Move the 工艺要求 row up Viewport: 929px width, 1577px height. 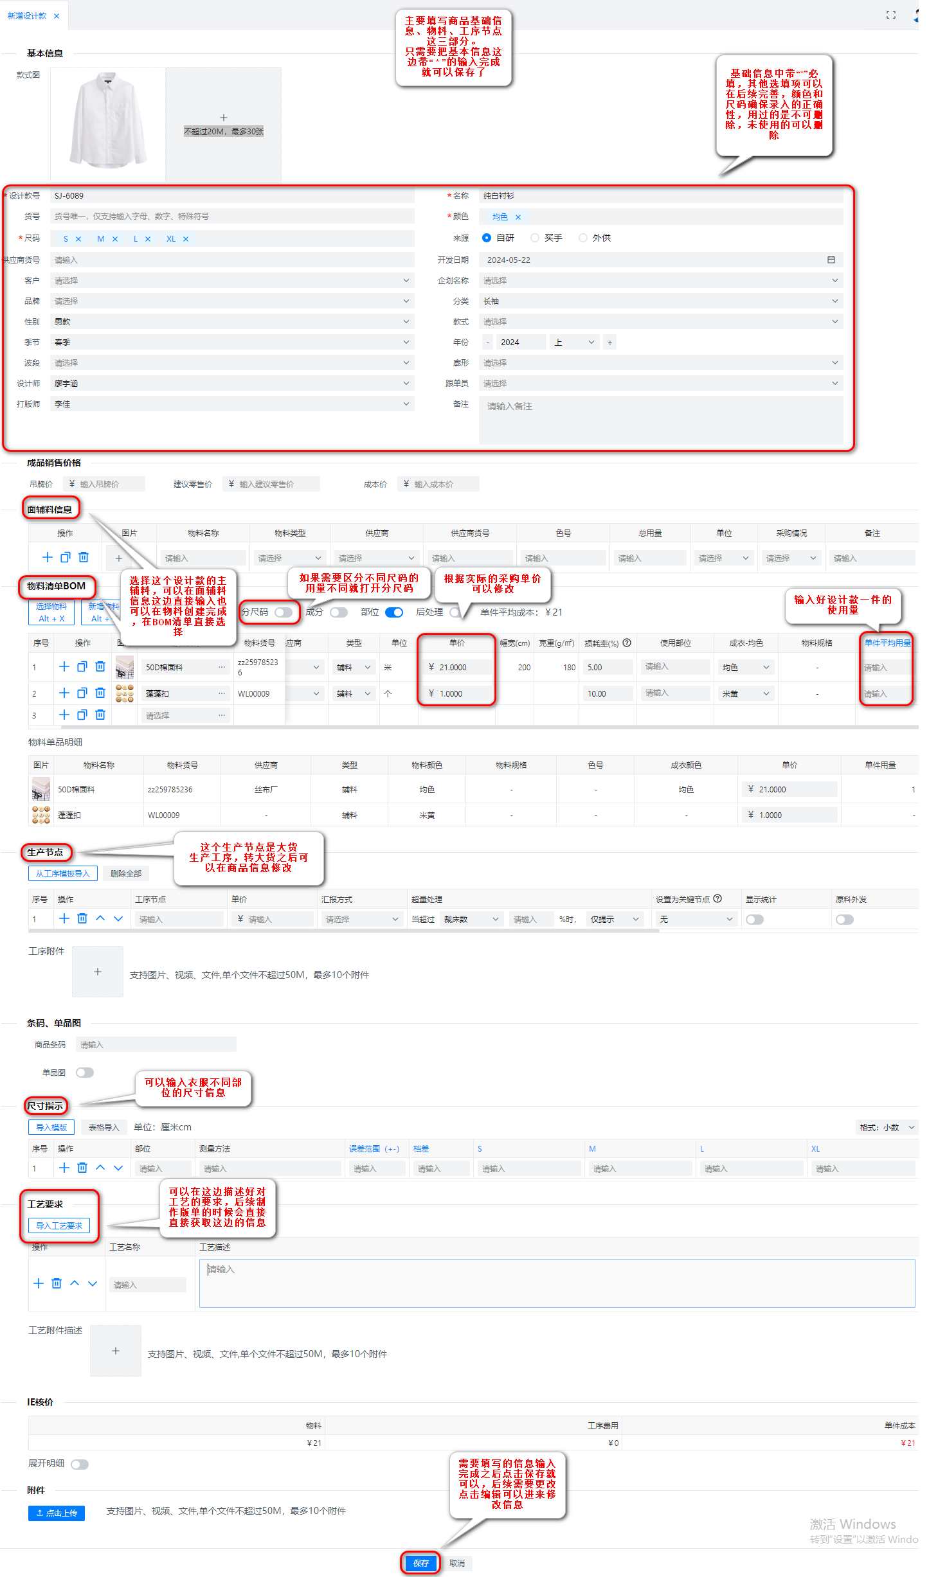click(x=75, y=1283)
